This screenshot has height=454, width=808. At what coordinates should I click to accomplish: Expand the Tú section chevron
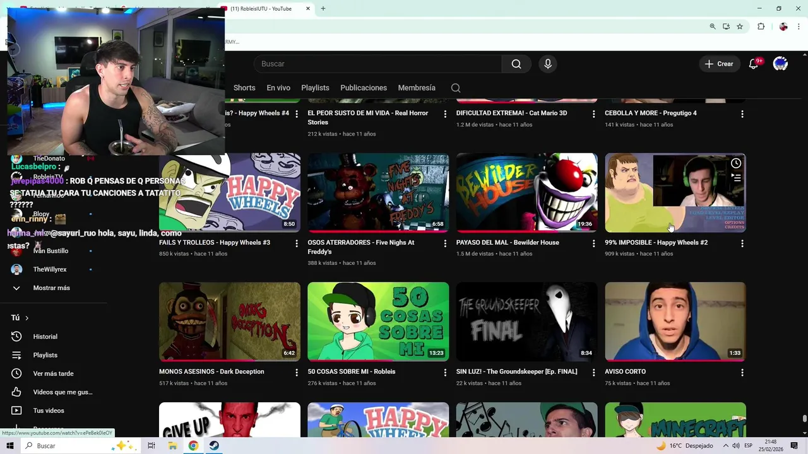point(27,318)
